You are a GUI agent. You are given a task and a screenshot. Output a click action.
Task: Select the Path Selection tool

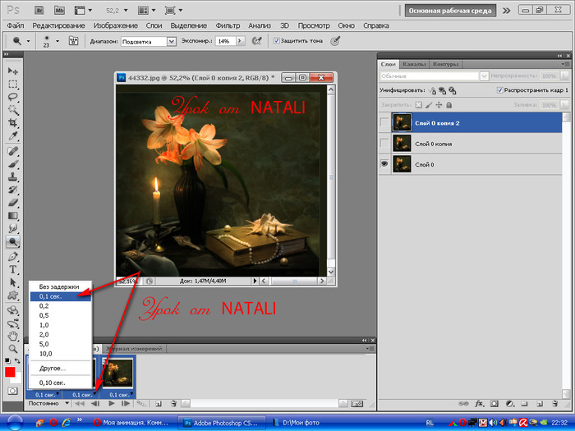tap(13, 282)
